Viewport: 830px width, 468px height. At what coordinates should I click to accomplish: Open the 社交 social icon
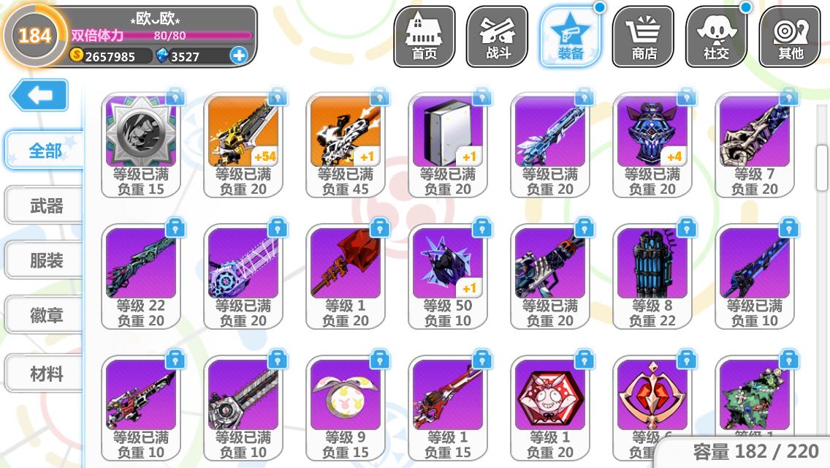click(716, 37)
